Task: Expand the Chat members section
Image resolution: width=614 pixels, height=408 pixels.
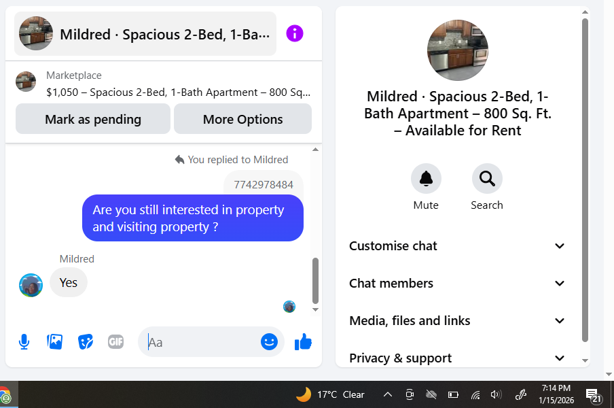Action: click(x=457, y=283)
